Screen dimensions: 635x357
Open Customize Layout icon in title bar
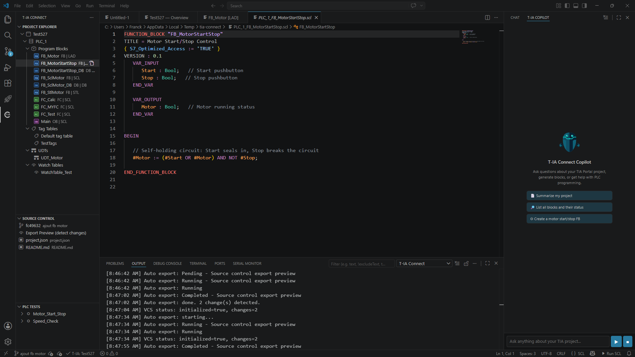point(559,6)
